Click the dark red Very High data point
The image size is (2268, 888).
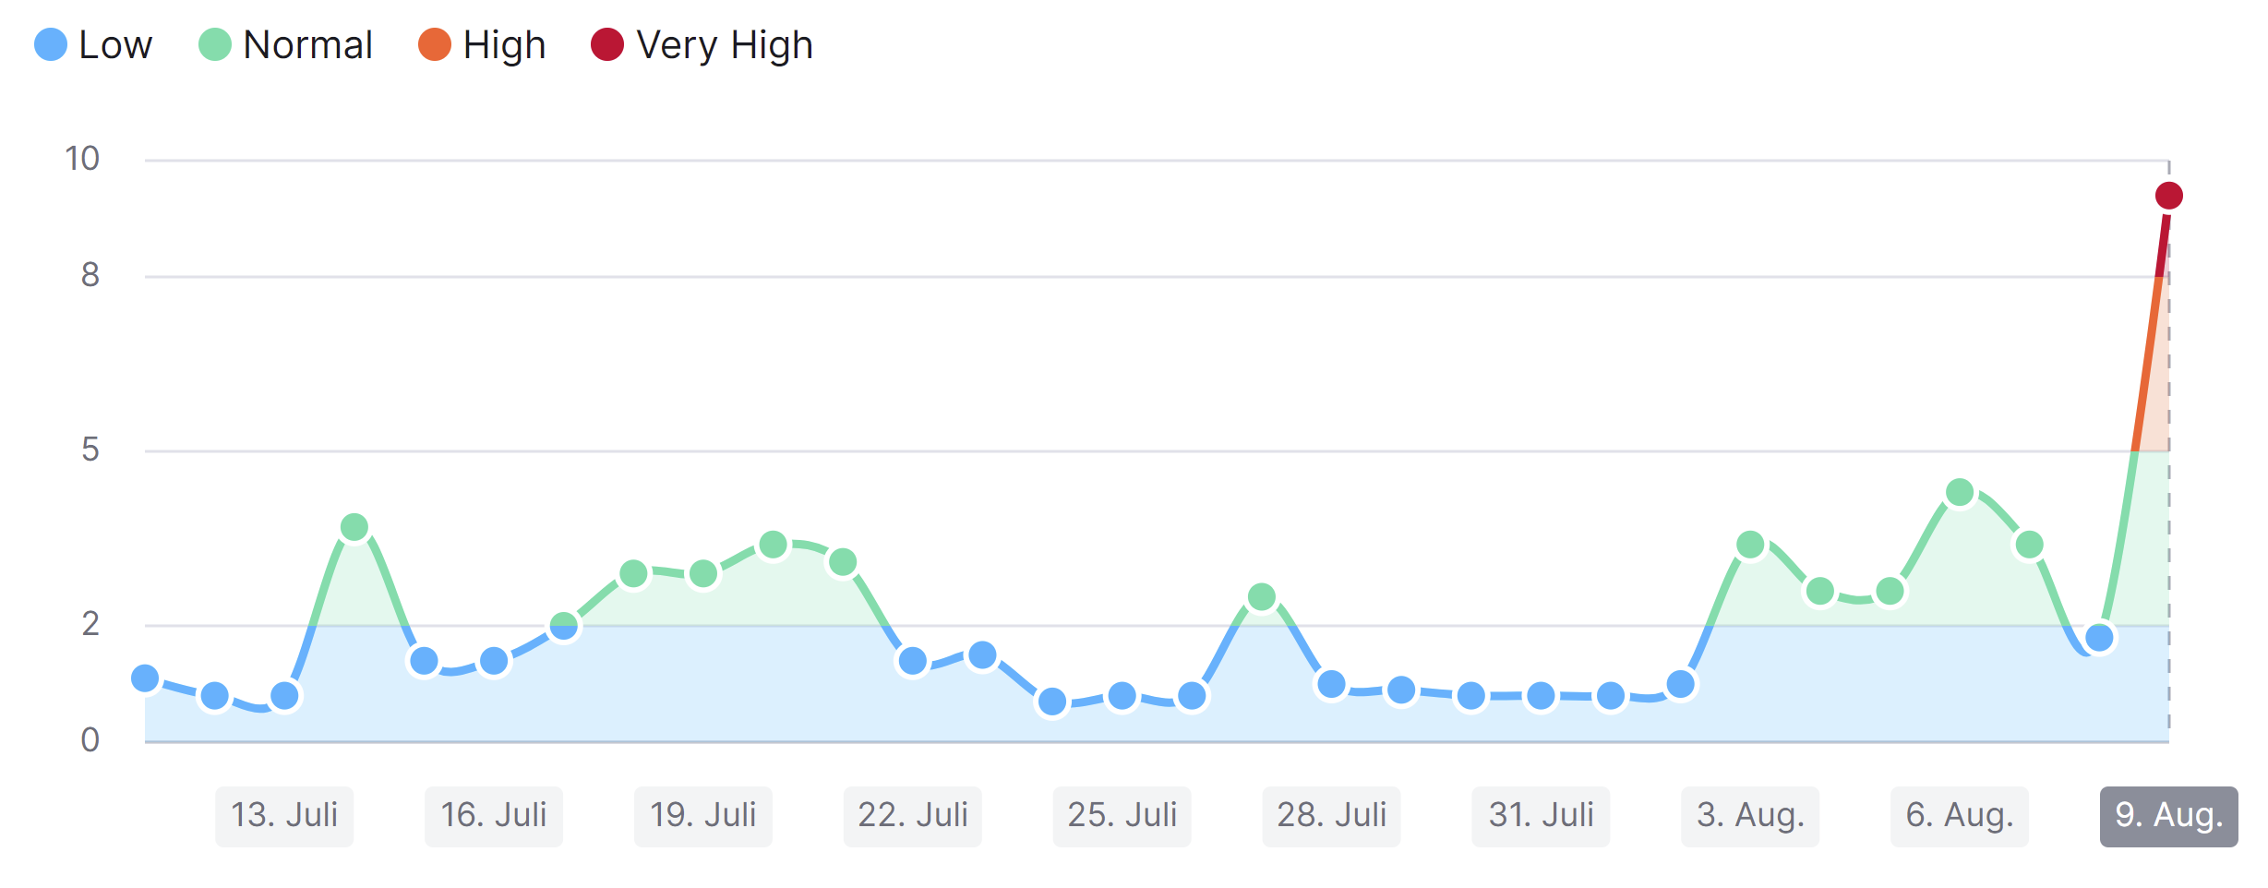2168,196
